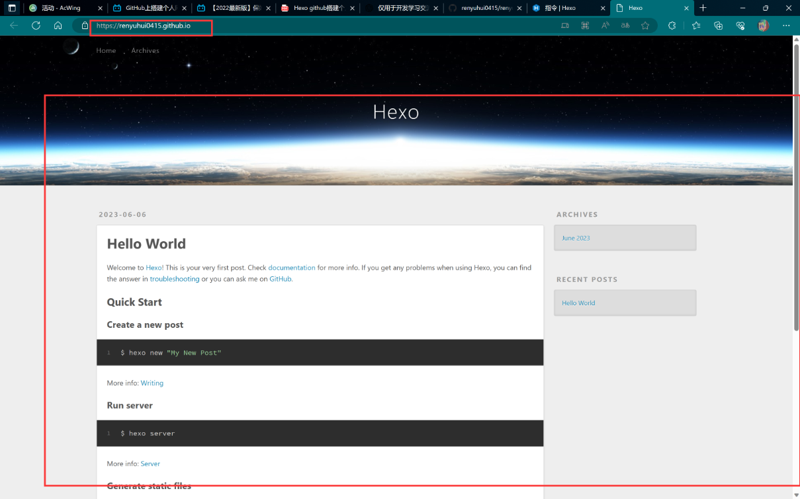800x499 pixels.
Task: Go to the browser home page
Action: tap(58, 25)
